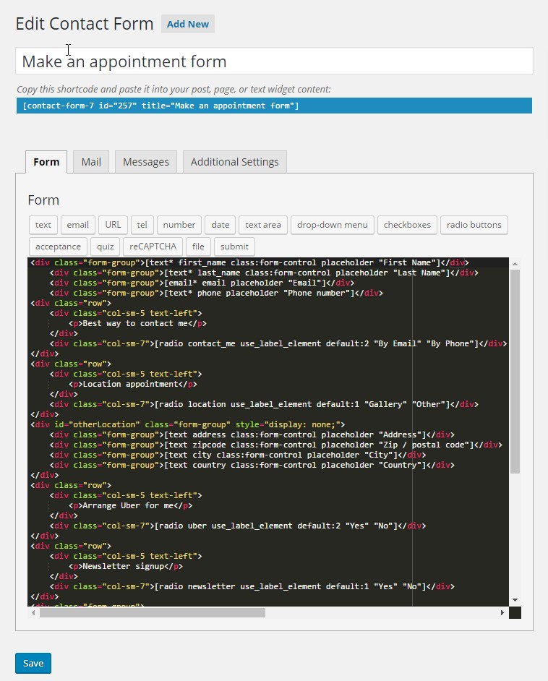This screenshot has height=681, width=548.
Task: Insert a text area tag
Action: point(262,225)
